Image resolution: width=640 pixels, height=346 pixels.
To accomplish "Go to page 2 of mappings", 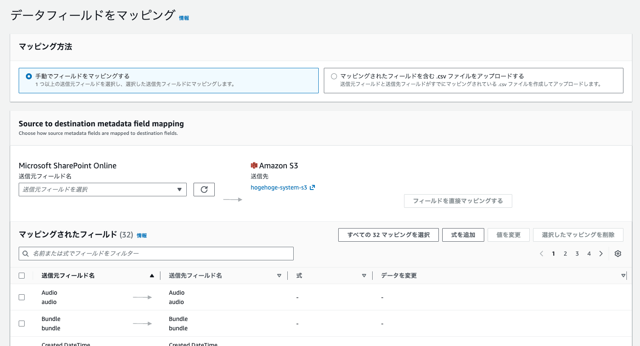I will pos(565,254).
